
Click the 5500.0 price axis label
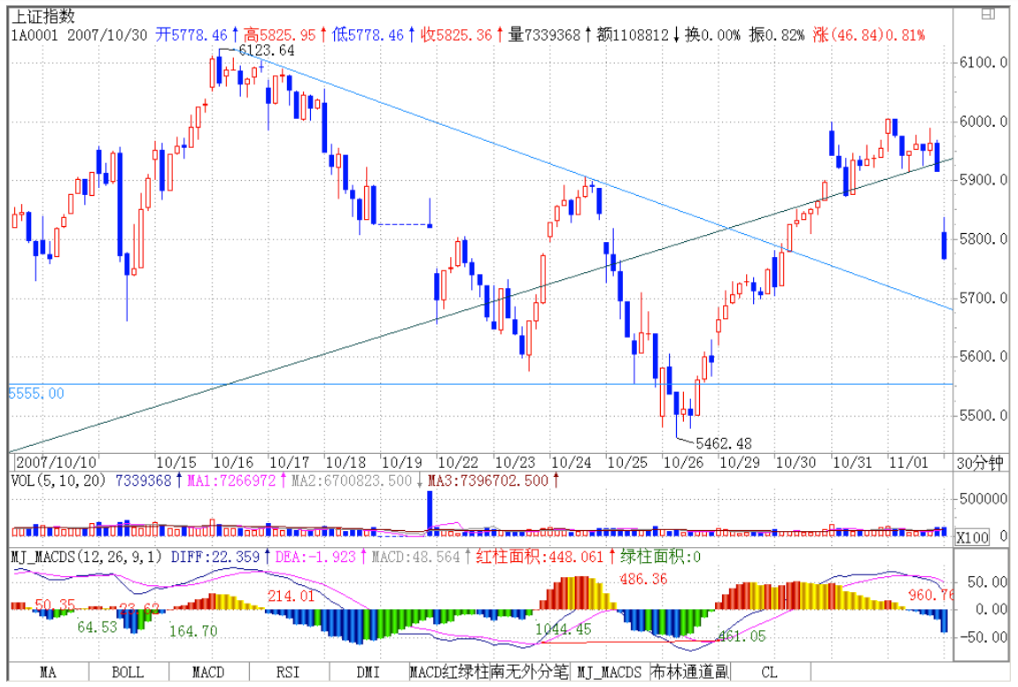[x=983, y=416]
